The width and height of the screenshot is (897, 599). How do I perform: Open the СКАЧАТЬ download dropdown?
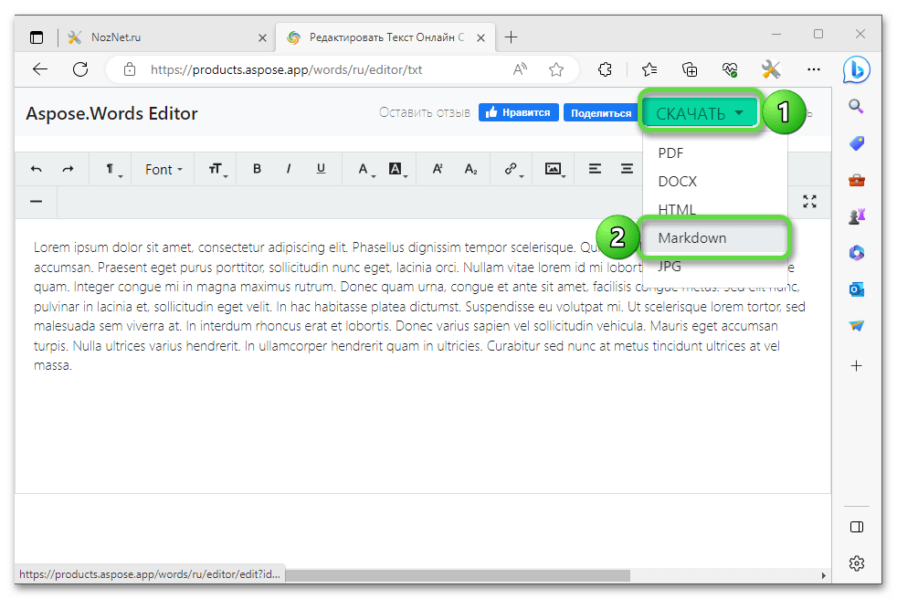(x=700, y=113)
